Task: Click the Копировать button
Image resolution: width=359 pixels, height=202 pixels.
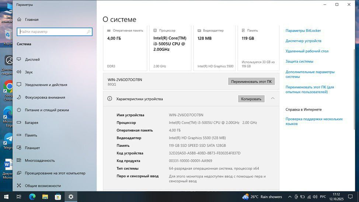Action: pos(251,99)
